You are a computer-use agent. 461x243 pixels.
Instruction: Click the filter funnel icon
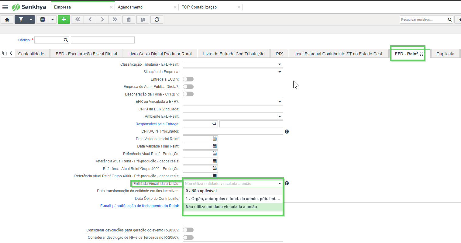[x=21, y=19]
